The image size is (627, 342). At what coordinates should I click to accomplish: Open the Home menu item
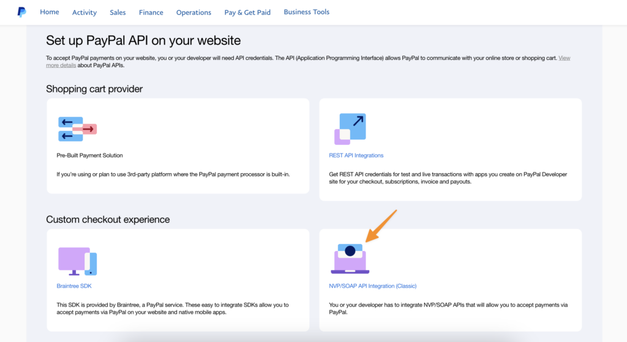[50, 12]
